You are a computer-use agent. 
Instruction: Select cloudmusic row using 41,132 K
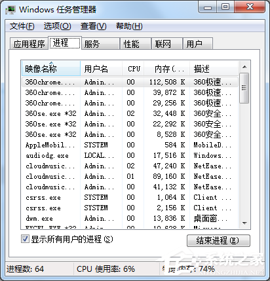(x=130, y=187)
